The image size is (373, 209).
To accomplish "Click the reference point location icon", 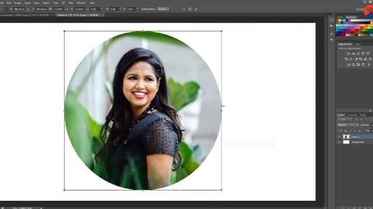I will pos(6,9).
